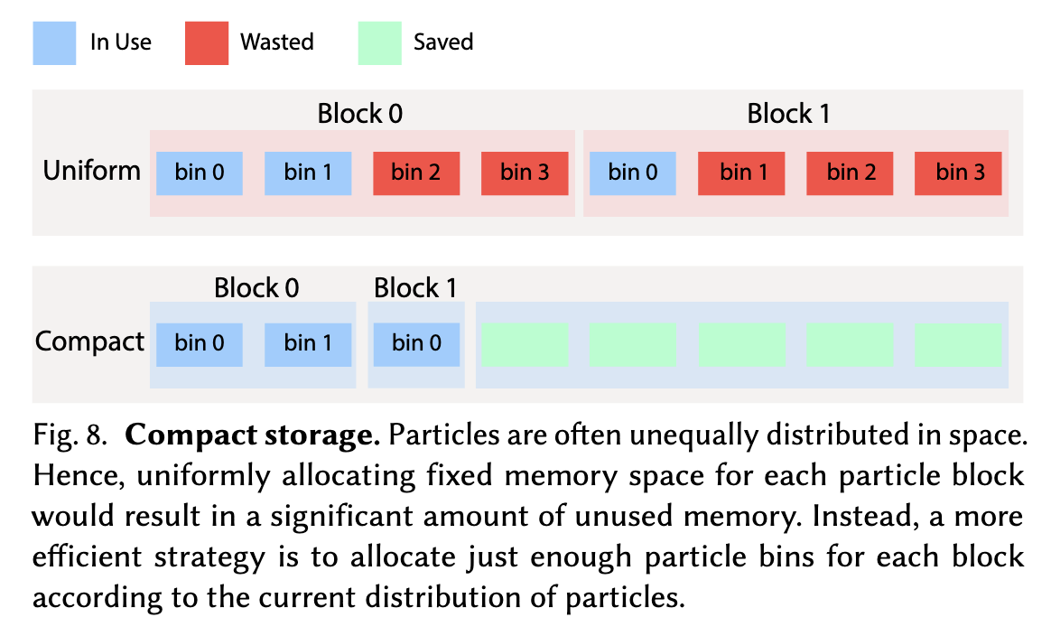This screenshot has width=1051, height=636.
Task: Click red bin 2 in Uniform Block 1
Action: click(850, 173)
